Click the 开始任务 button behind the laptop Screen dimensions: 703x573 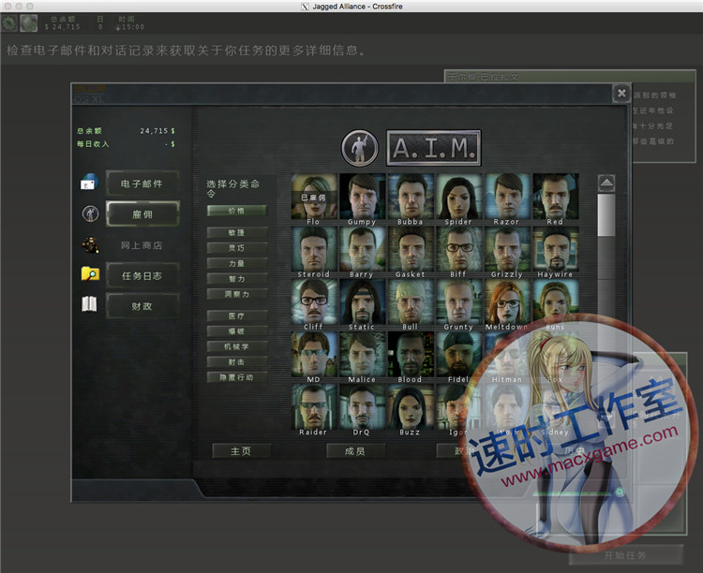(x=626, y=555)
